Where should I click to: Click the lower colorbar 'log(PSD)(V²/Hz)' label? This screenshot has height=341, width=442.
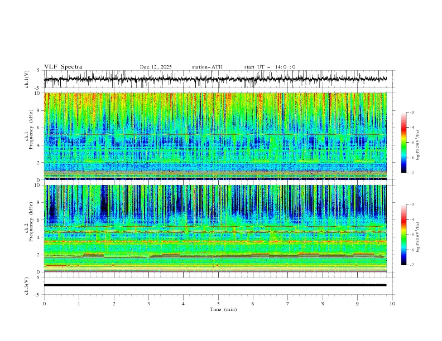418,237
